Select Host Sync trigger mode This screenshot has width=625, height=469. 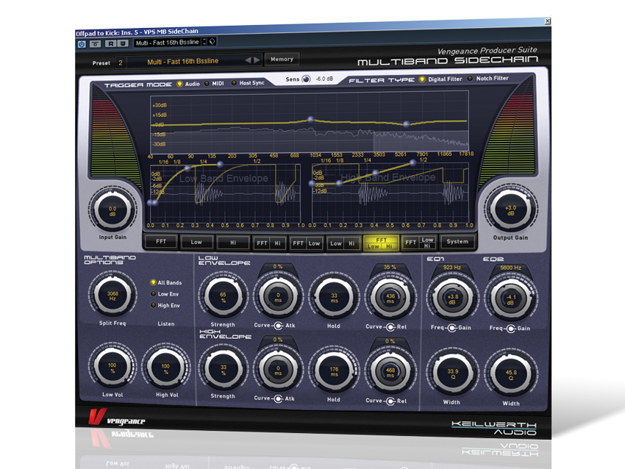234,83
